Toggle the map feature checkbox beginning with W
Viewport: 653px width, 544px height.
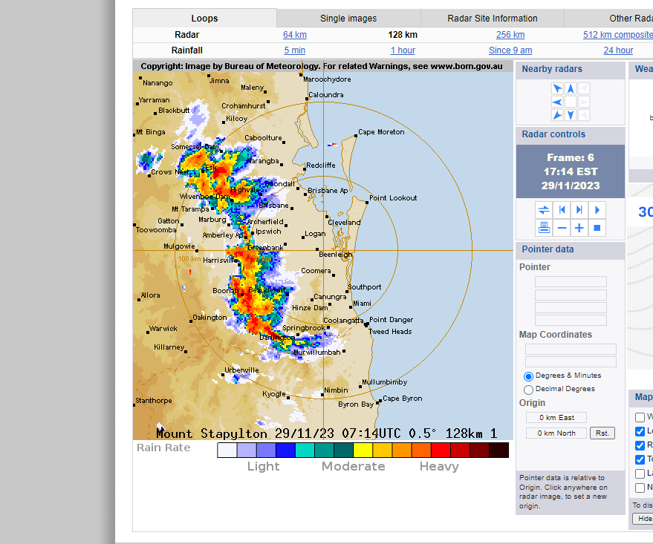(640, 417)
